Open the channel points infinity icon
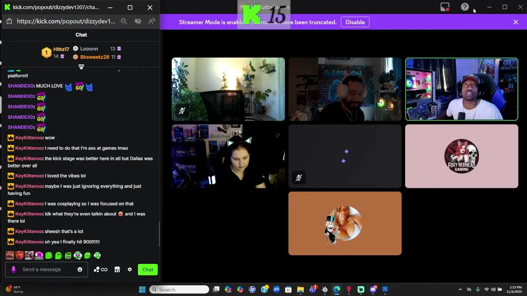 (x=101, y=270)
